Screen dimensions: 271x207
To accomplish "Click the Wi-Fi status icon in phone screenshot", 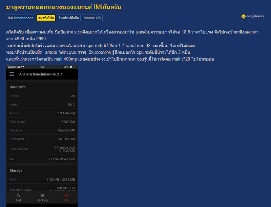I will 23,67.
